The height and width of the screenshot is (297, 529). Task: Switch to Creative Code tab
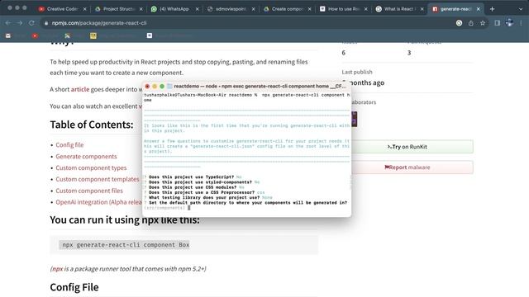[63, 9]
